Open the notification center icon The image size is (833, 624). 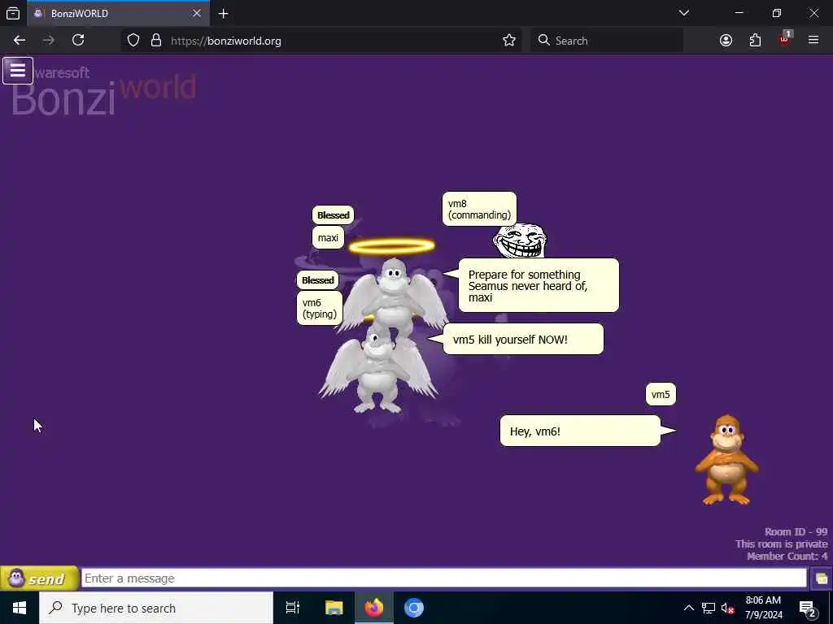808,609
